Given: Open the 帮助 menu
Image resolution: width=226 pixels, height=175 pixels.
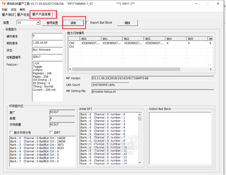Looking at the screenshot, I should (23, 9).
